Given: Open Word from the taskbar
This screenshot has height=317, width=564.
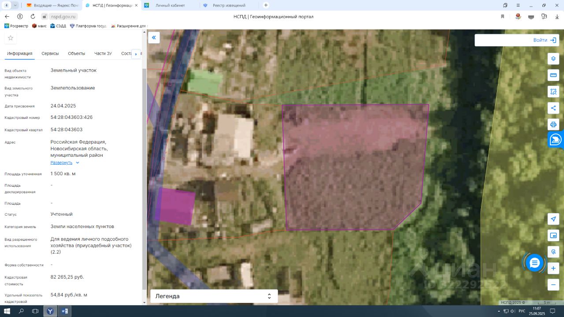Looking at the screenshot, I should coord(65,311).
